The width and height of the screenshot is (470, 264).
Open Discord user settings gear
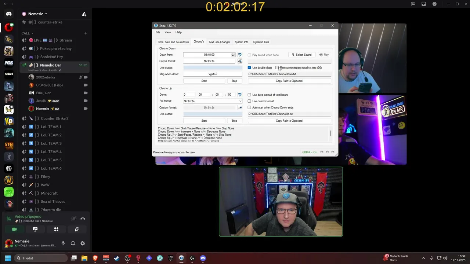point(83,243)
